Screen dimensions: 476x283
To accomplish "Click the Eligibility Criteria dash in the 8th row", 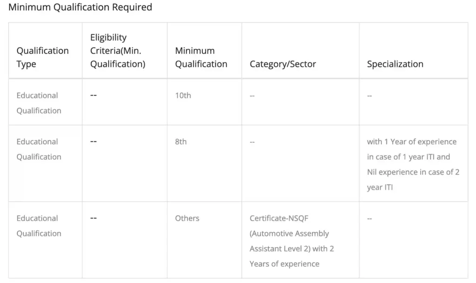I will pos(93,141).
